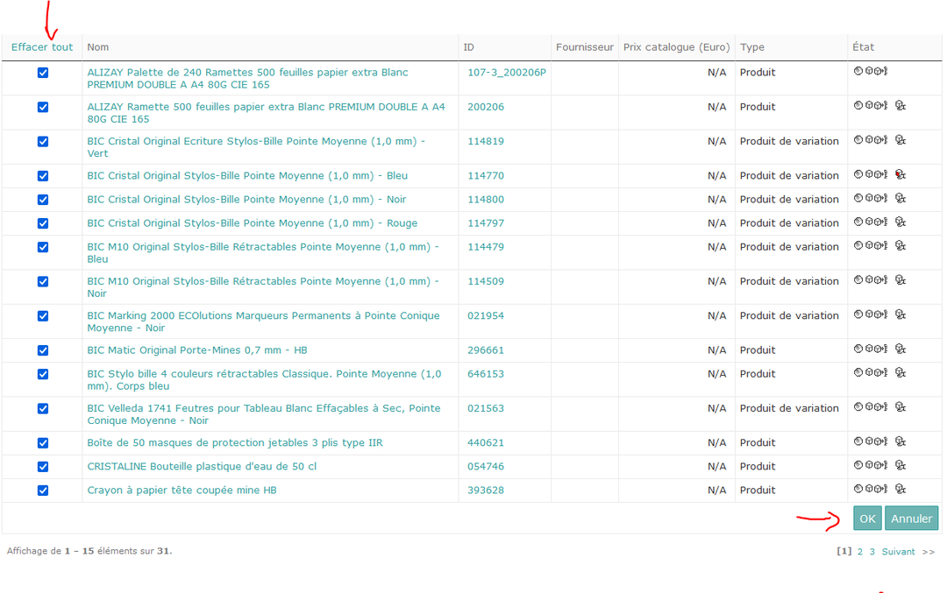The image size is (947, 593).
Task: Click the Suivant pagination link
Action: [x=898, y=551]
